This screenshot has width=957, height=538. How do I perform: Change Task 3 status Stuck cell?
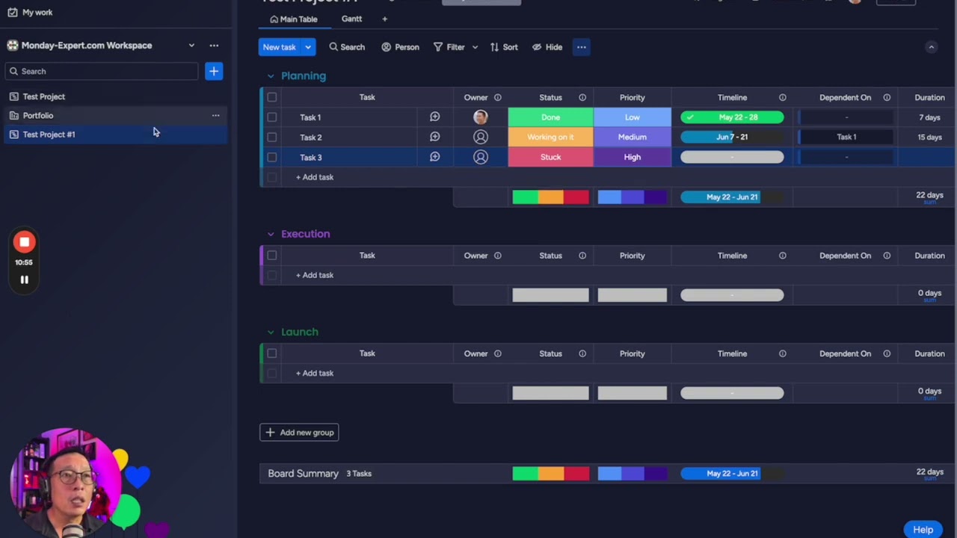point(550,157)
